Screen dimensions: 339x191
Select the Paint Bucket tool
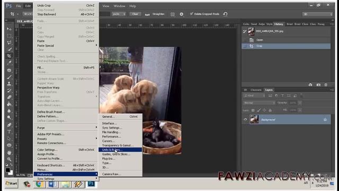[x=9, y=104]
